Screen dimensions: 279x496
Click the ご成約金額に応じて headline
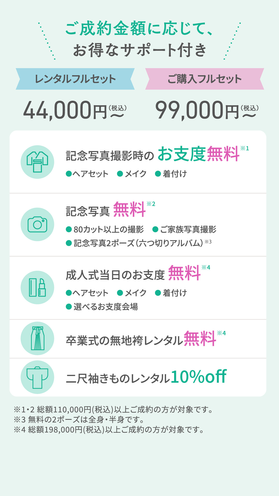click(x=139, y=28)
